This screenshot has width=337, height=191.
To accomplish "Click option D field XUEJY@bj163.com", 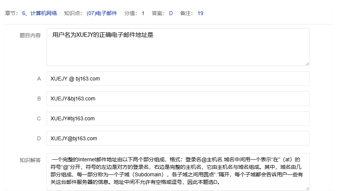I will click(178, 138).
